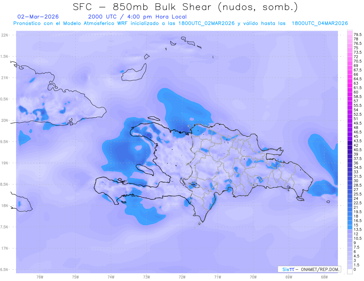The width and height of the screenshot is (364, 281).
Task: Click the '6.5N' latitude label
Action: pyautogui.click(x=5, y=270)
